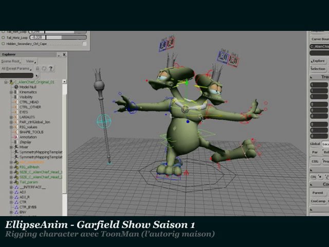The image size is (329, 247).
Task: Expand the PAR_ctrlGlobal_Jon node
Action: tap(11, 122)
